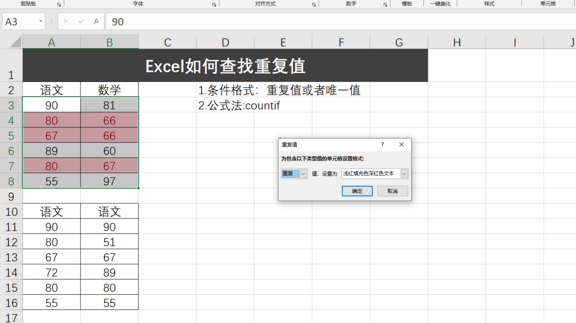This screenshot has width=576, height=323.
Task: Select cell B16 containing 55
Action: (x=109, y=303)
